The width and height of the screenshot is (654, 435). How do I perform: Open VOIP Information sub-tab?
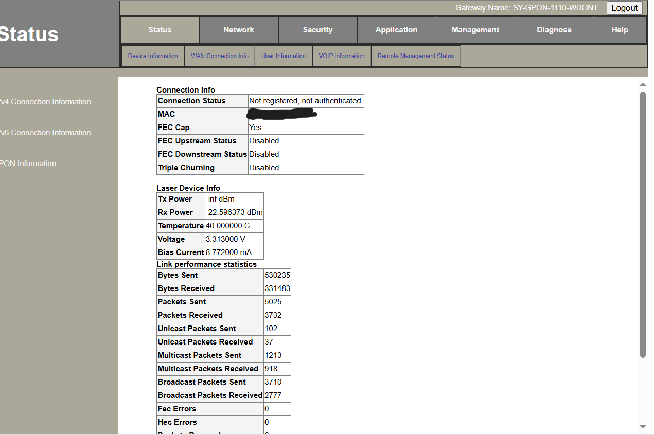342,56
